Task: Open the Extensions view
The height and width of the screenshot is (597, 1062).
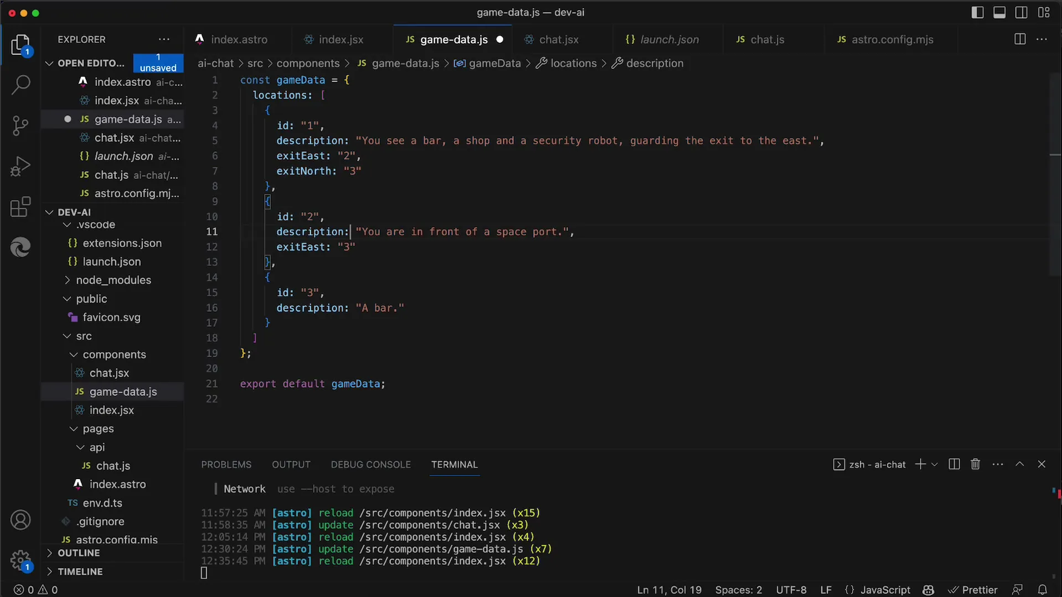Action: [20, 207]
